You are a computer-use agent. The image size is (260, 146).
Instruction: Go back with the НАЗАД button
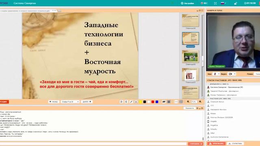tap(54, 102)
